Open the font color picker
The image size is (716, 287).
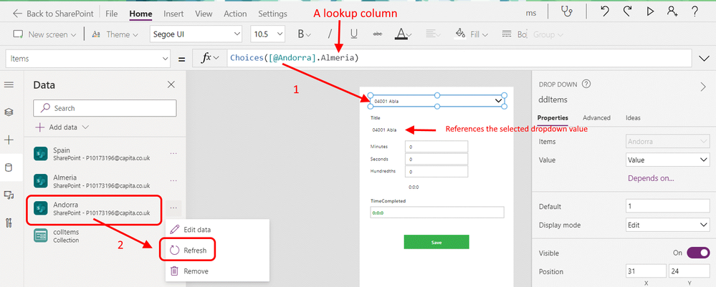point(404,34)
